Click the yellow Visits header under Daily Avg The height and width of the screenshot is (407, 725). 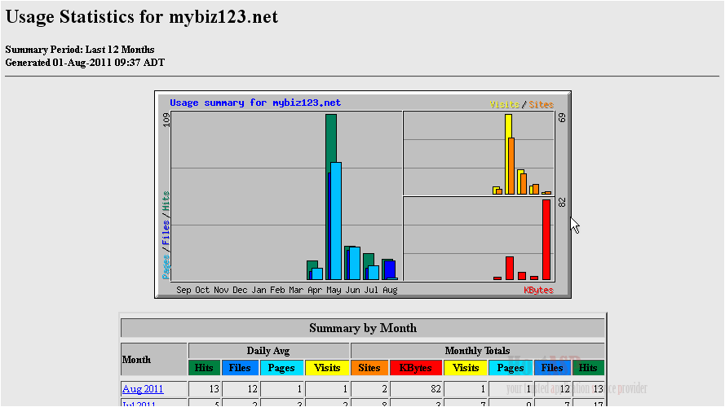tap(327, 368)
